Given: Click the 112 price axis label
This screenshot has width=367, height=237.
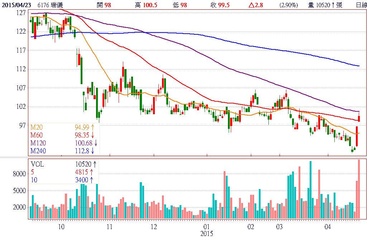Looking at the screenshot, I should (21, 69).
